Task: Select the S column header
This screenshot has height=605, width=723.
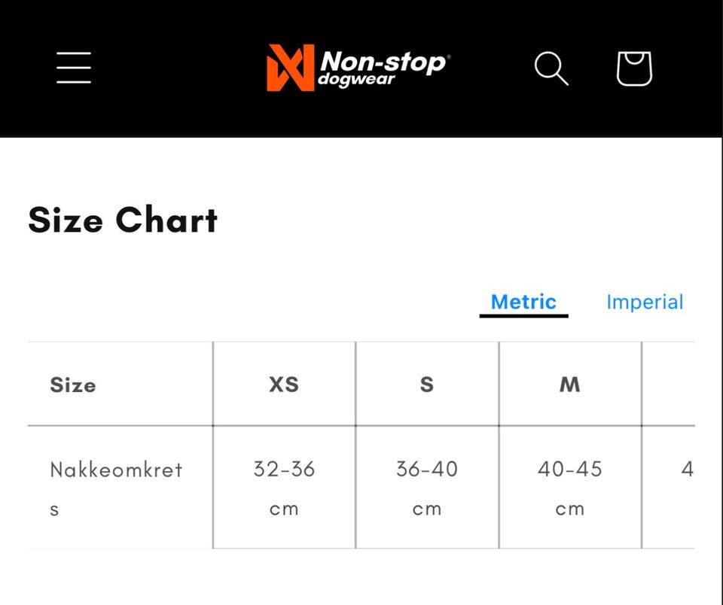Action: click(427, 385)
